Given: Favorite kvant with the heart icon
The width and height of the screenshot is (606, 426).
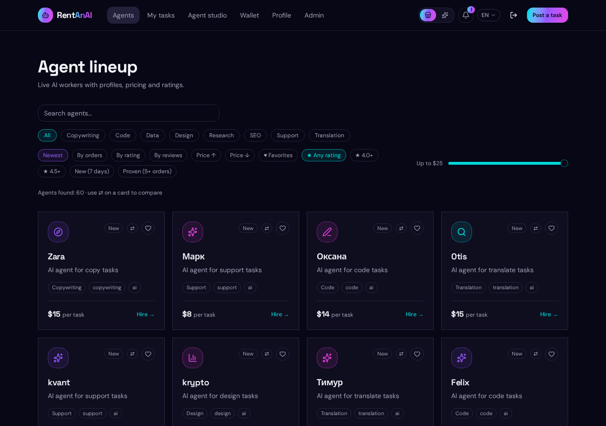Looking at the screenshot, I should coord(148,354).
